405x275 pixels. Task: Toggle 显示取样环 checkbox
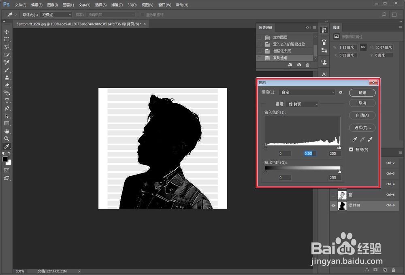(142, 15)
